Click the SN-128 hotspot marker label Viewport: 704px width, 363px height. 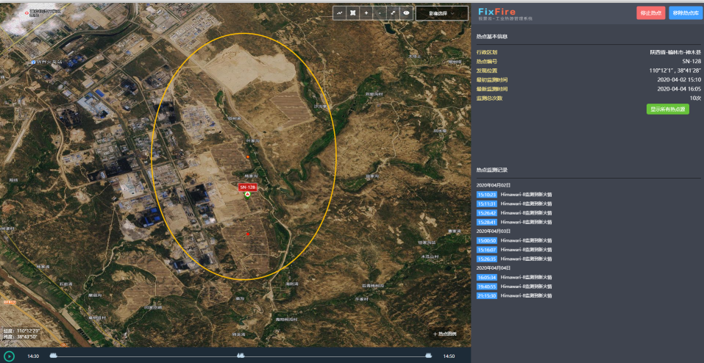(x=247, y=187)
